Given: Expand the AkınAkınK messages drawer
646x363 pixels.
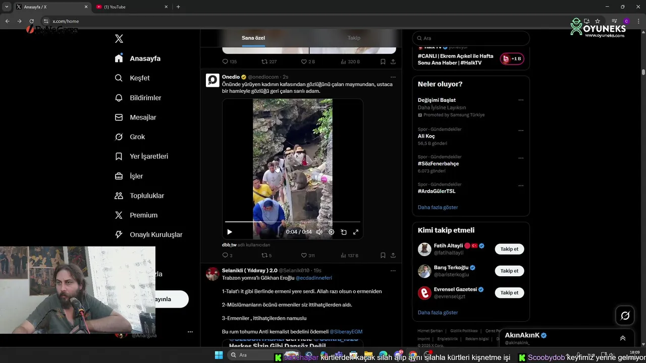Looking at the screenshot, I should 623,338.
